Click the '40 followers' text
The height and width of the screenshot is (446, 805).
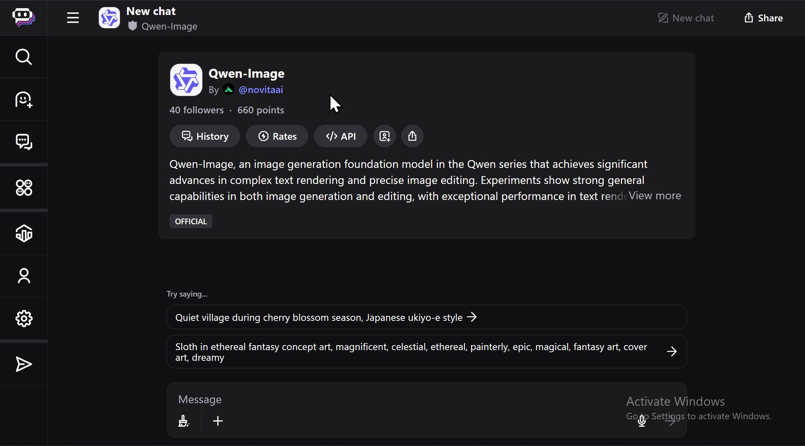click(196, 110)
